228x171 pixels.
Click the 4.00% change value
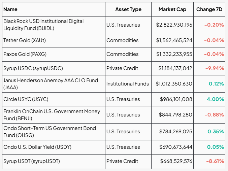[x=216, y=99]
